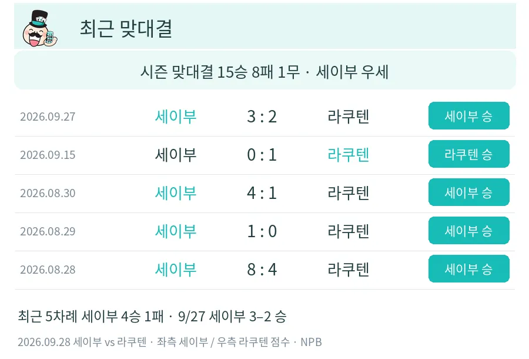This screenshot has width=529, height=359.
Task: Click the 4 : 1 score
Action: pos(262,193)
